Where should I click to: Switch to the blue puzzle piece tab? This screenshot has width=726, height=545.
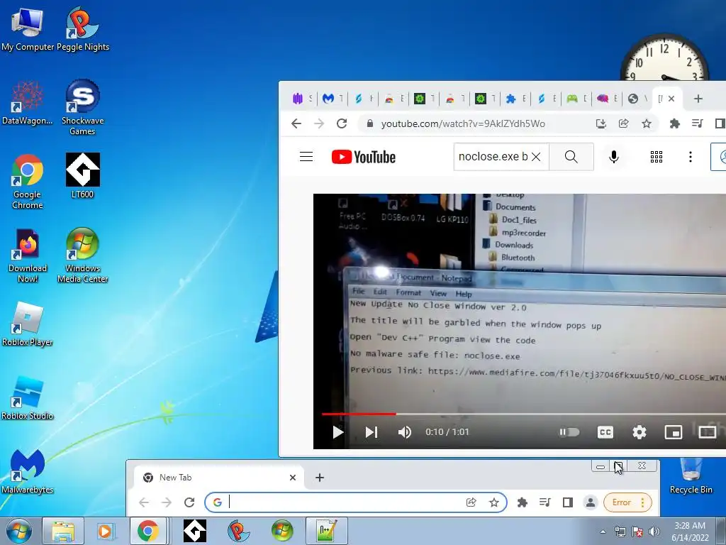[515, 98]
